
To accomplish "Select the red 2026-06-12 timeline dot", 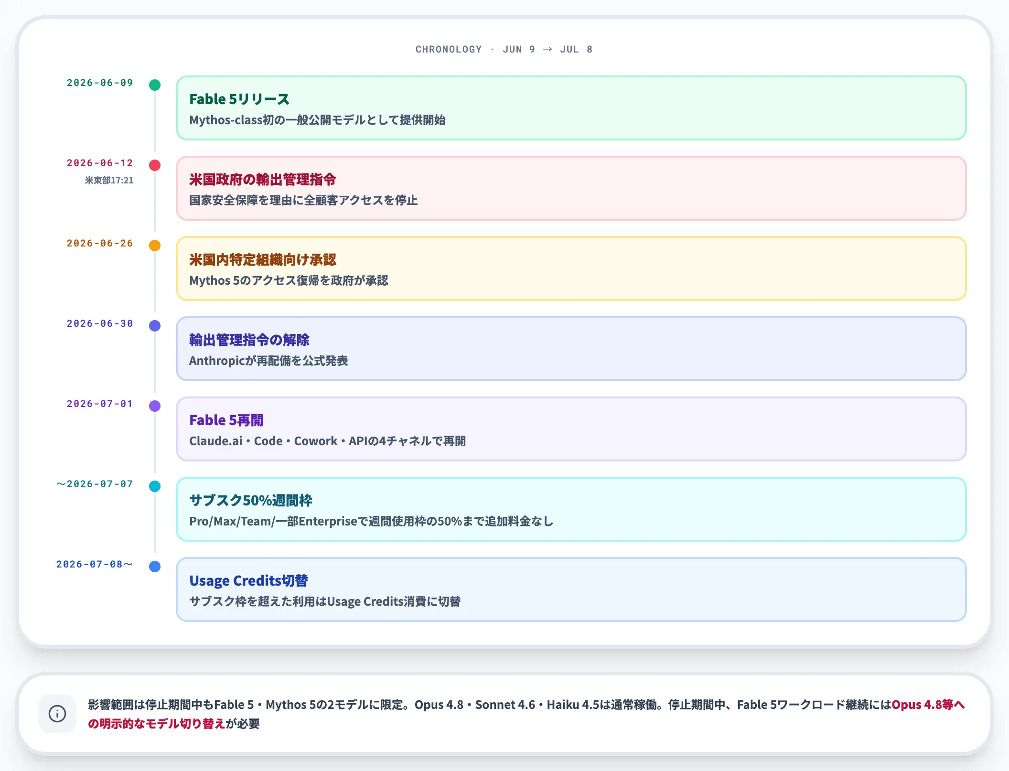I will tap(155, 165).
